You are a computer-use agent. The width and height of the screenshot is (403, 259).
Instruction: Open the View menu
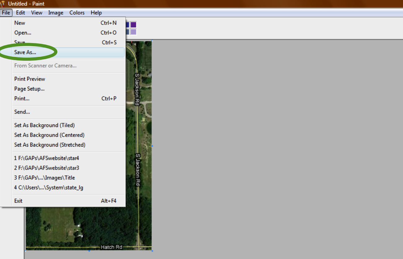[x=37, y=13]
